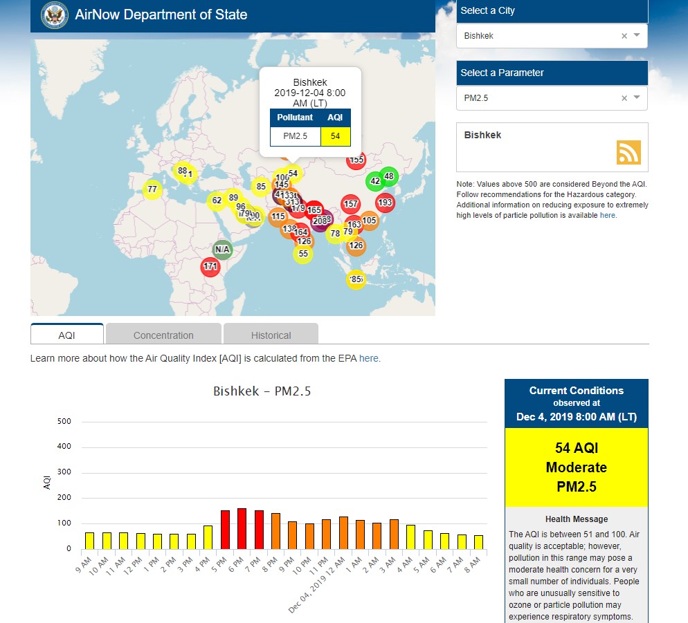Click the yellow 77 map marker
The width and height of the screenshot is (688, 623).
click(x=152, y=189)
